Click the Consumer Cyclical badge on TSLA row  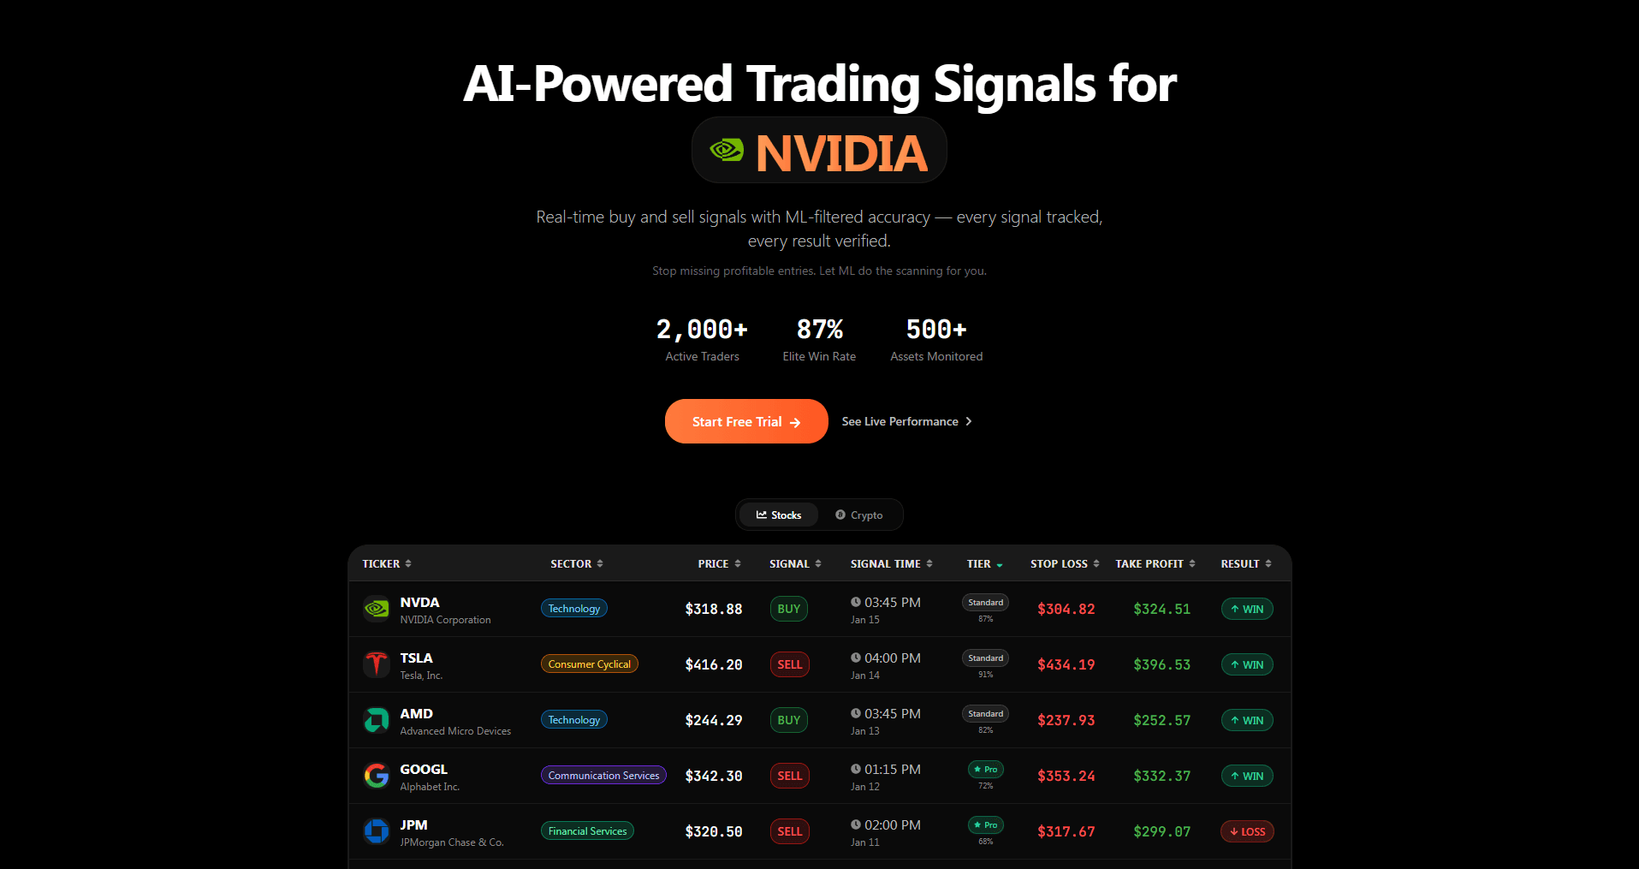(589, 664)
